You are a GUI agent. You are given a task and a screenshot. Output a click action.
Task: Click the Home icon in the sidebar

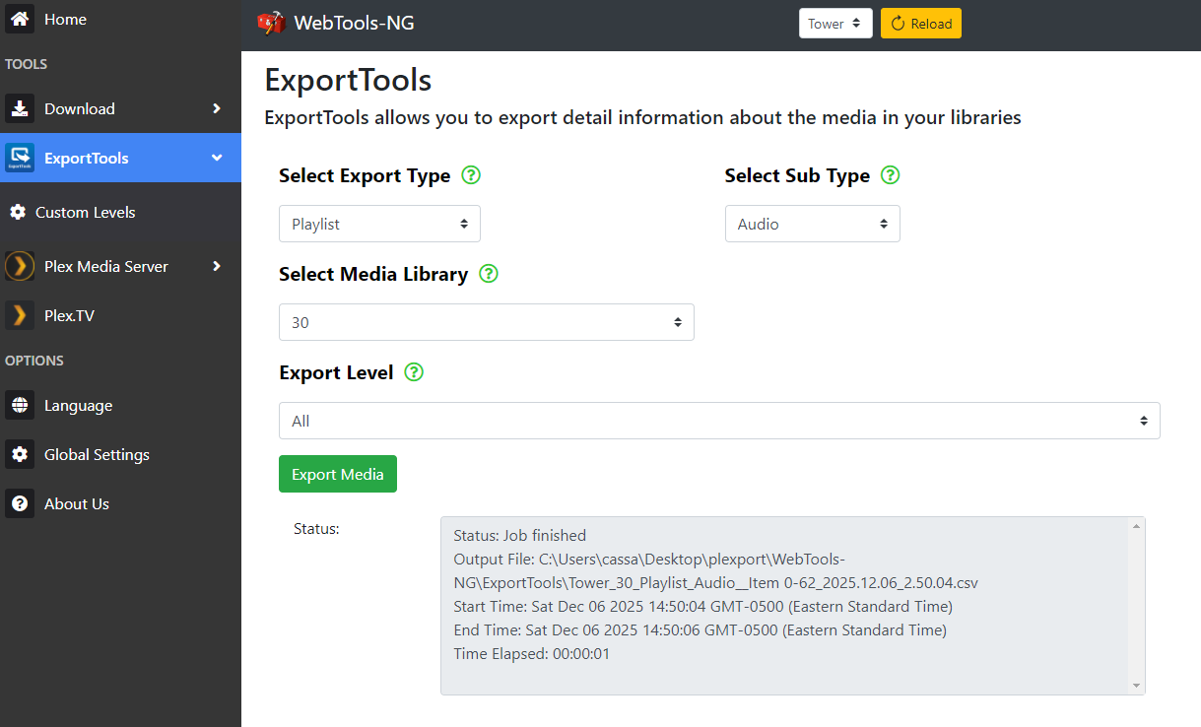(x=20, y=18)
